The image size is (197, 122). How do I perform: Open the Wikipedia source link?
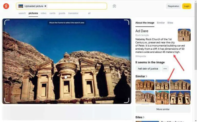tap(141, 56)
